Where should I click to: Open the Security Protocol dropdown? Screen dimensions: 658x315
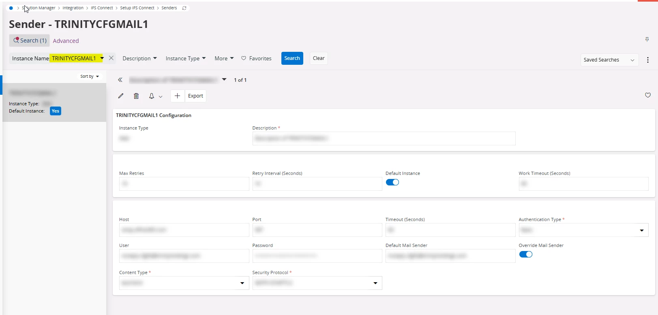[x=317, y=283]
